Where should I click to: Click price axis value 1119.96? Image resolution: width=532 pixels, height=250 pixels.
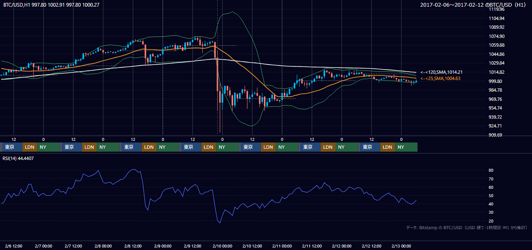497,9
